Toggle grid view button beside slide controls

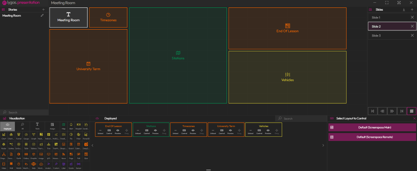411,111
